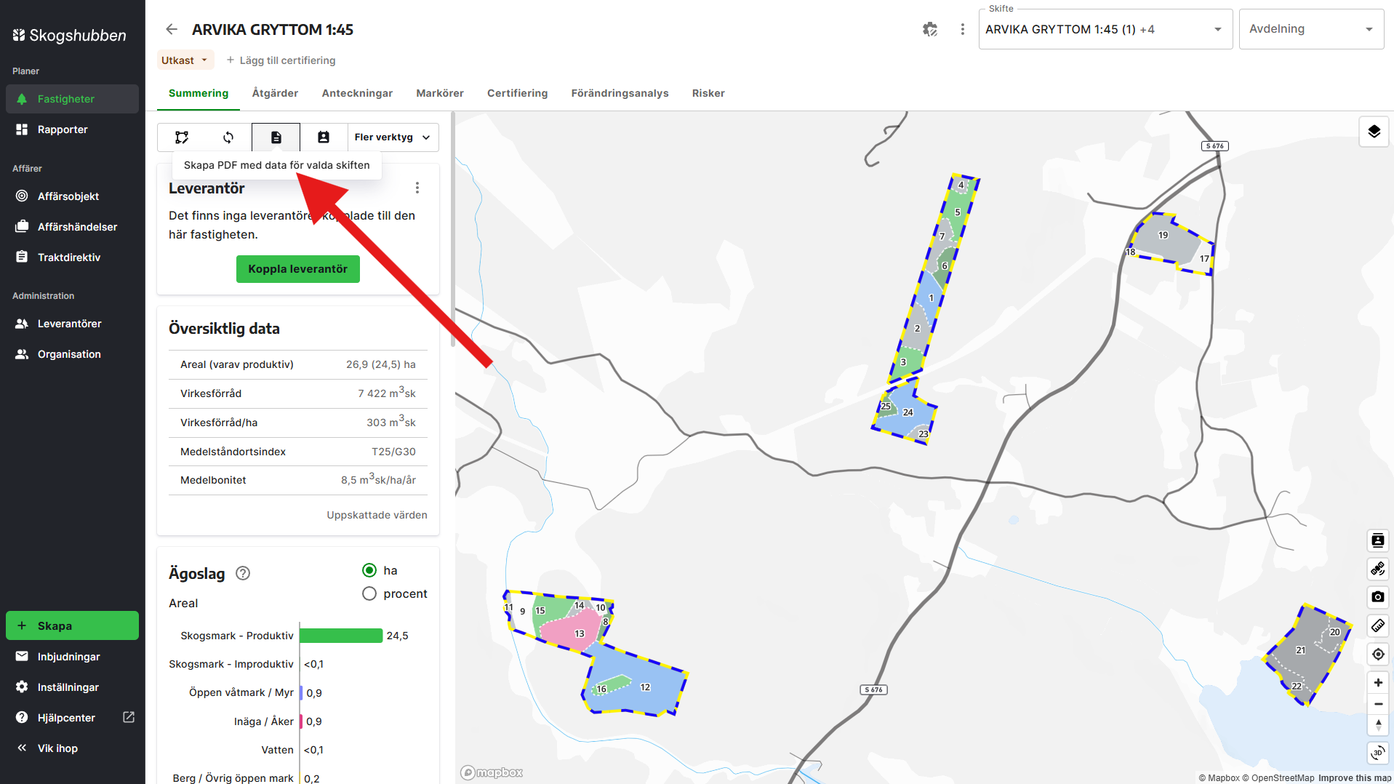The image size is (1394, 784).
Task: Reset map bearing with the compass button
Action: click(1378, 725)
